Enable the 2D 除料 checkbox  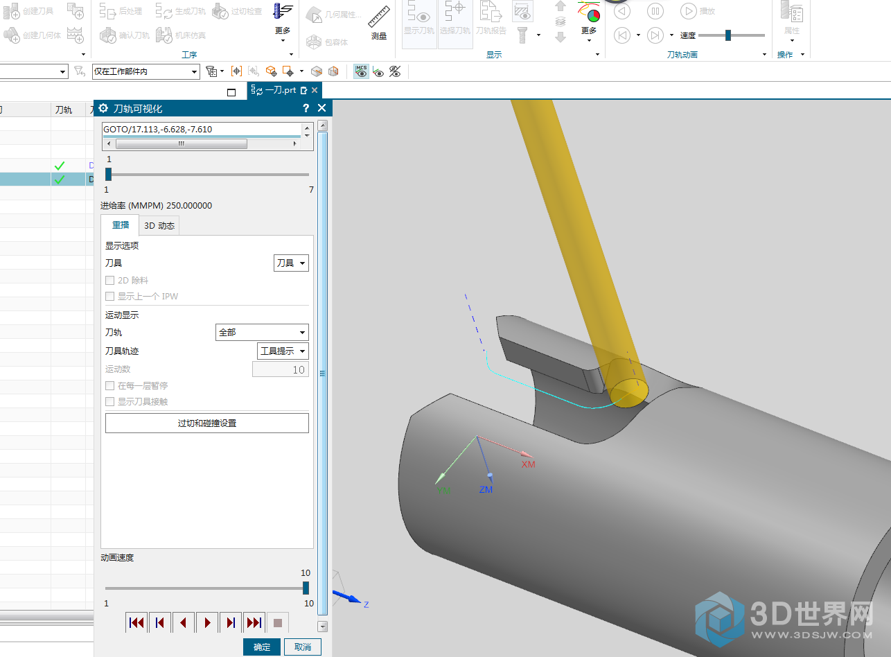109,281
